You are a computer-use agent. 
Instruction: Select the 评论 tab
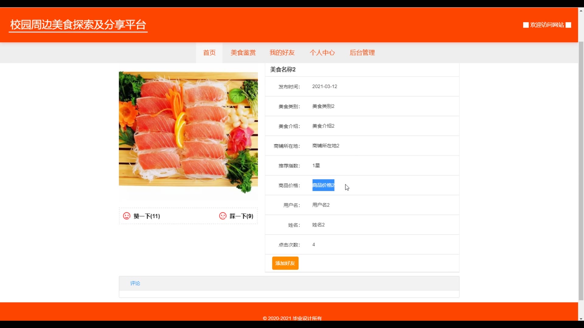[x=135, y=283]
